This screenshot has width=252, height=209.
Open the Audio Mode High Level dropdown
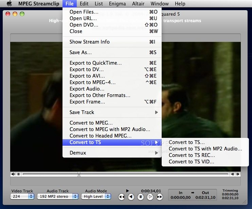pyautogui.click(x=96, y=196)
